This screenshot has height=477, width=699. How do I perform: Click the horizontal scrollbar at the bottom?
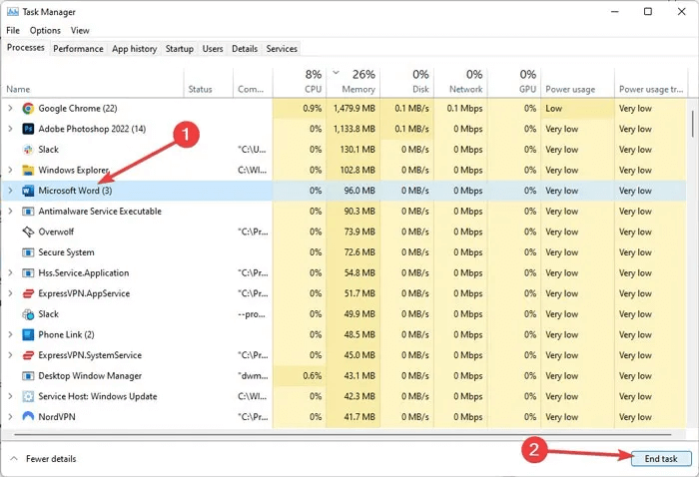[343, 434]
